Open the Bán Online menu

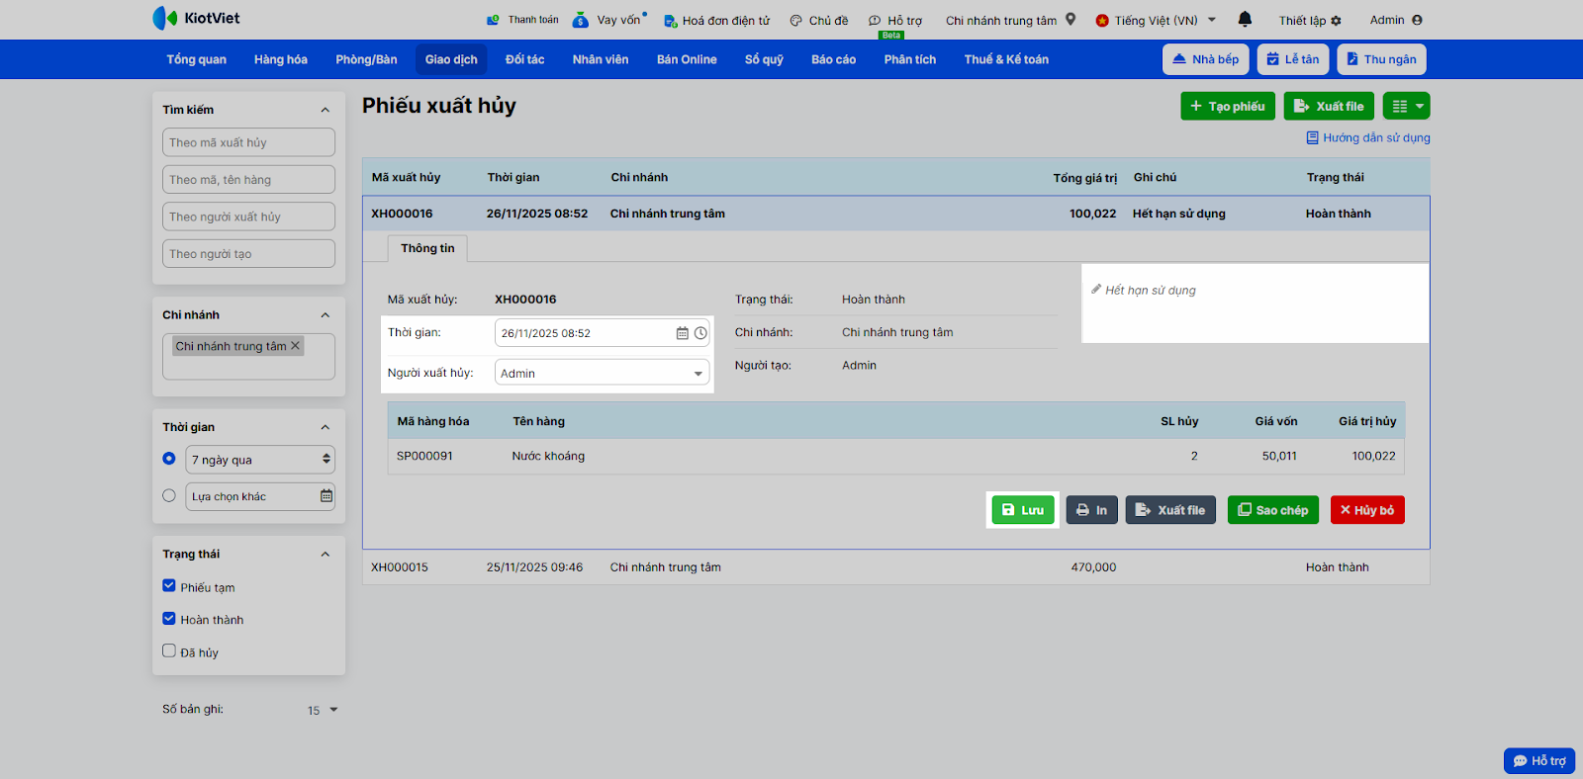coord(687,59)
